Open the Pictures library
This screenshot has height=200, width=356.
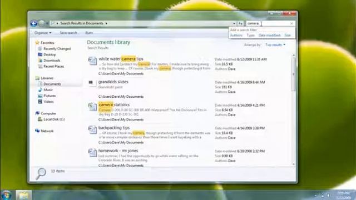point(50,96)
